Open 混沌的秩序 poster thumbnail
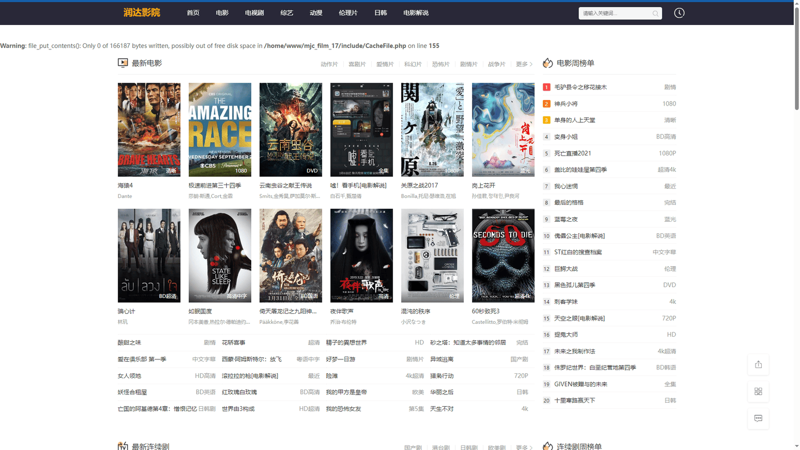 click(x=432, y=256)
